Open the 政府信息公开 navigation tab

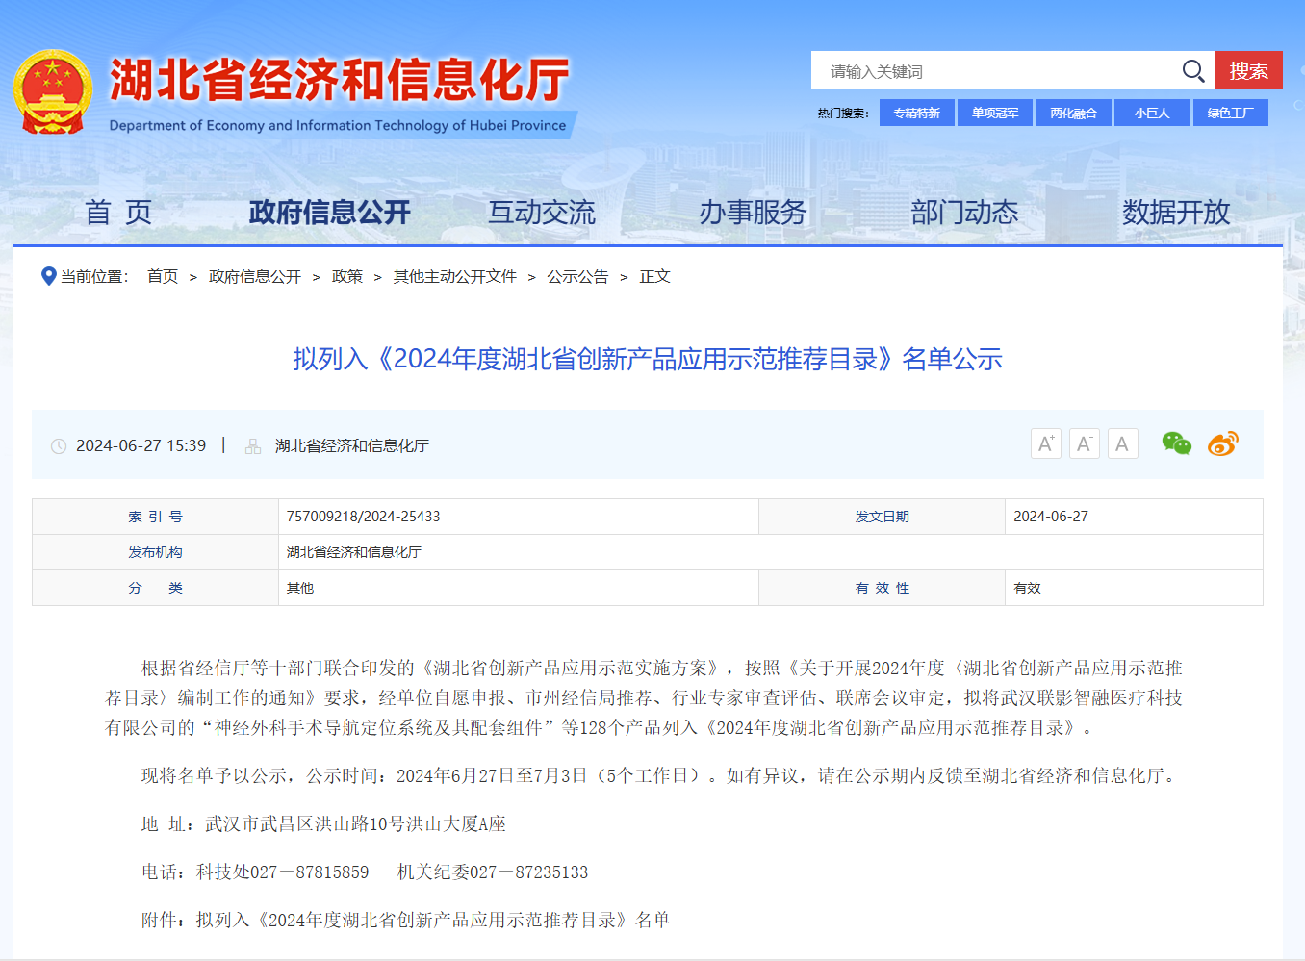tap(329, 213)
